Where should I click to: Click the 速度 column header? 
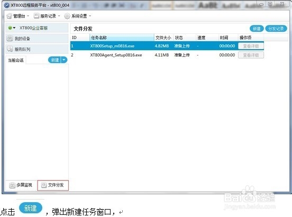207,38
